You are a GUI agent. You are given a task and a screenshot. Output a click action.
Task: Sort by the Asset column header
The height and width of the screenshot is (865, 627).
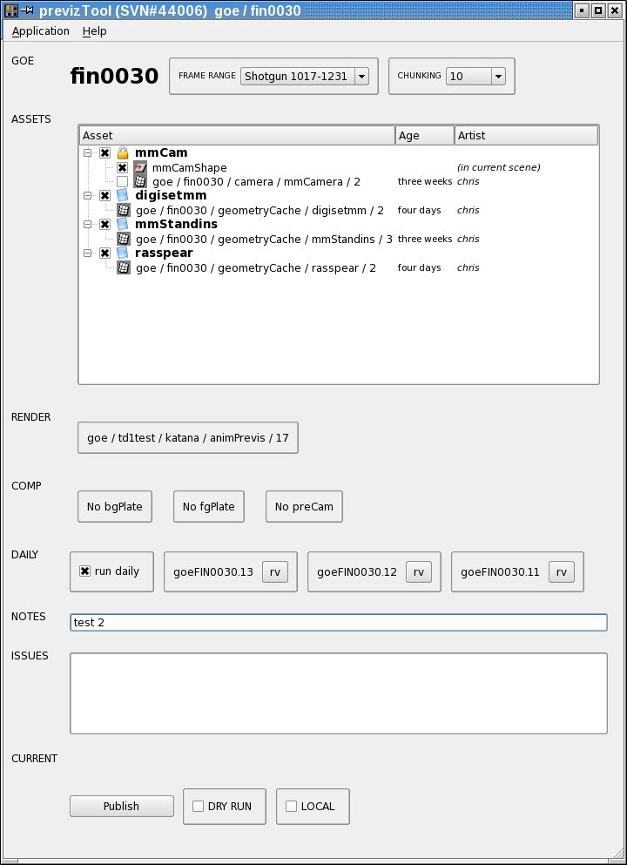[237, 135]
